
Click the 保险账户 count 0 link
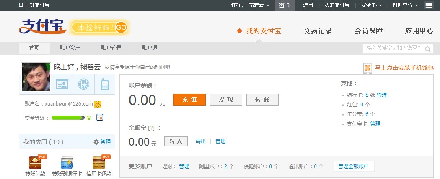[271, 166]
